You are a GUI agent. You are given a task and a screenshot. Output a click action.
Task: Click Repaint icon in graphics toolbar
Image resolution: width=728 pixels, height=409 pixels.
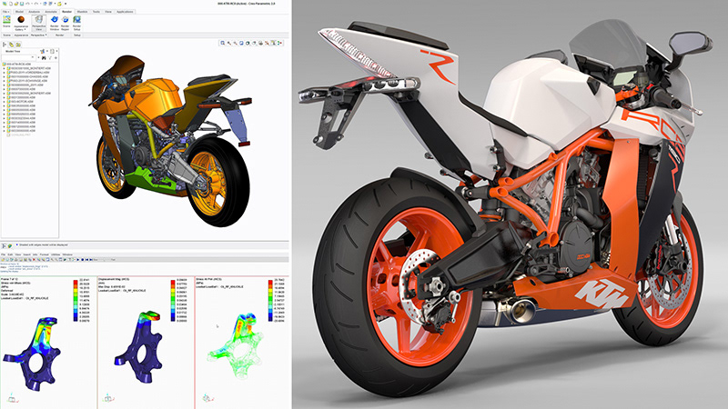coord(241,43)
